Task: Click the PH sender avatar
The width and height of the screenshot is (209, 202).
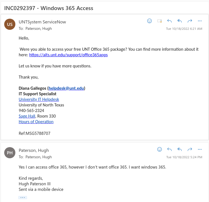Action: coord(10,153)
